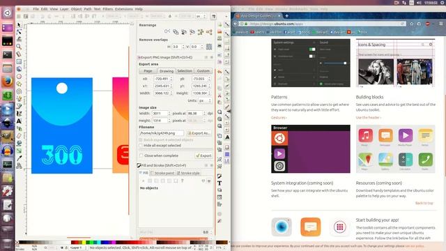
Task: Follow the Gestures link on Ubuntu page
Action: [x=279, y=118]
